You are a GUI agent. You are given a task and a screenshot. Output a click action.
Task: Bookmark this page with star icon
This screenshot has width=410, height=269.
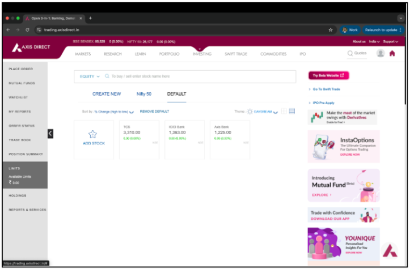coord(331,29)
